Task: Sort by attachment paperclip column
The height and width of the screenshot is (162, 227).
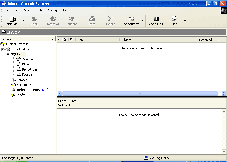Action: (65, 40)
